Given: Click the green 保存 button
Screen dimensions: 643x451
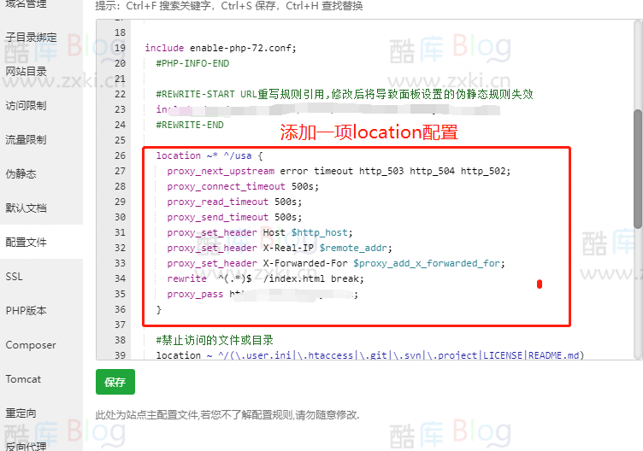Looking at the screenshot, I should (115, 382).
